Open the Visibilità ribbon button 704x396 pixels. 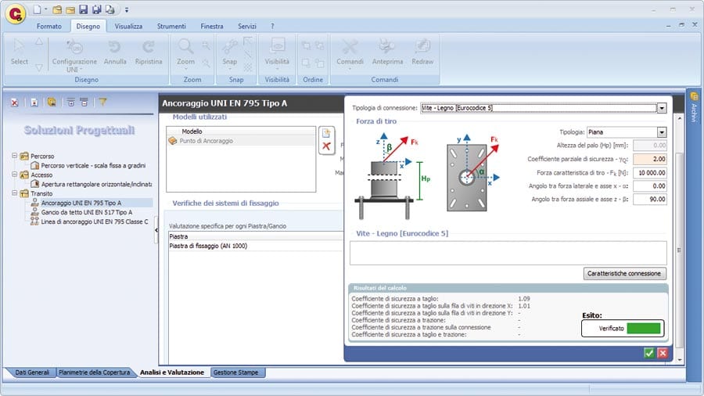277,55
